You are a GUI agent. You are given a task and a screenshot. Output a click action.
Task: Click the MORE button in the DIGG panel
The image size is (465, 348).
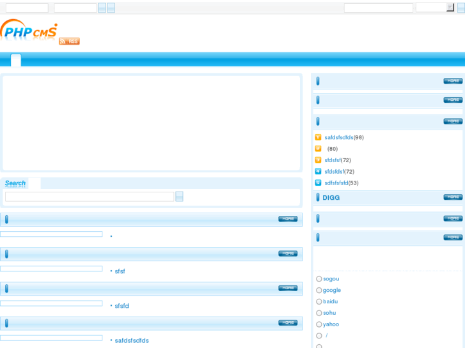click(453, 197)
